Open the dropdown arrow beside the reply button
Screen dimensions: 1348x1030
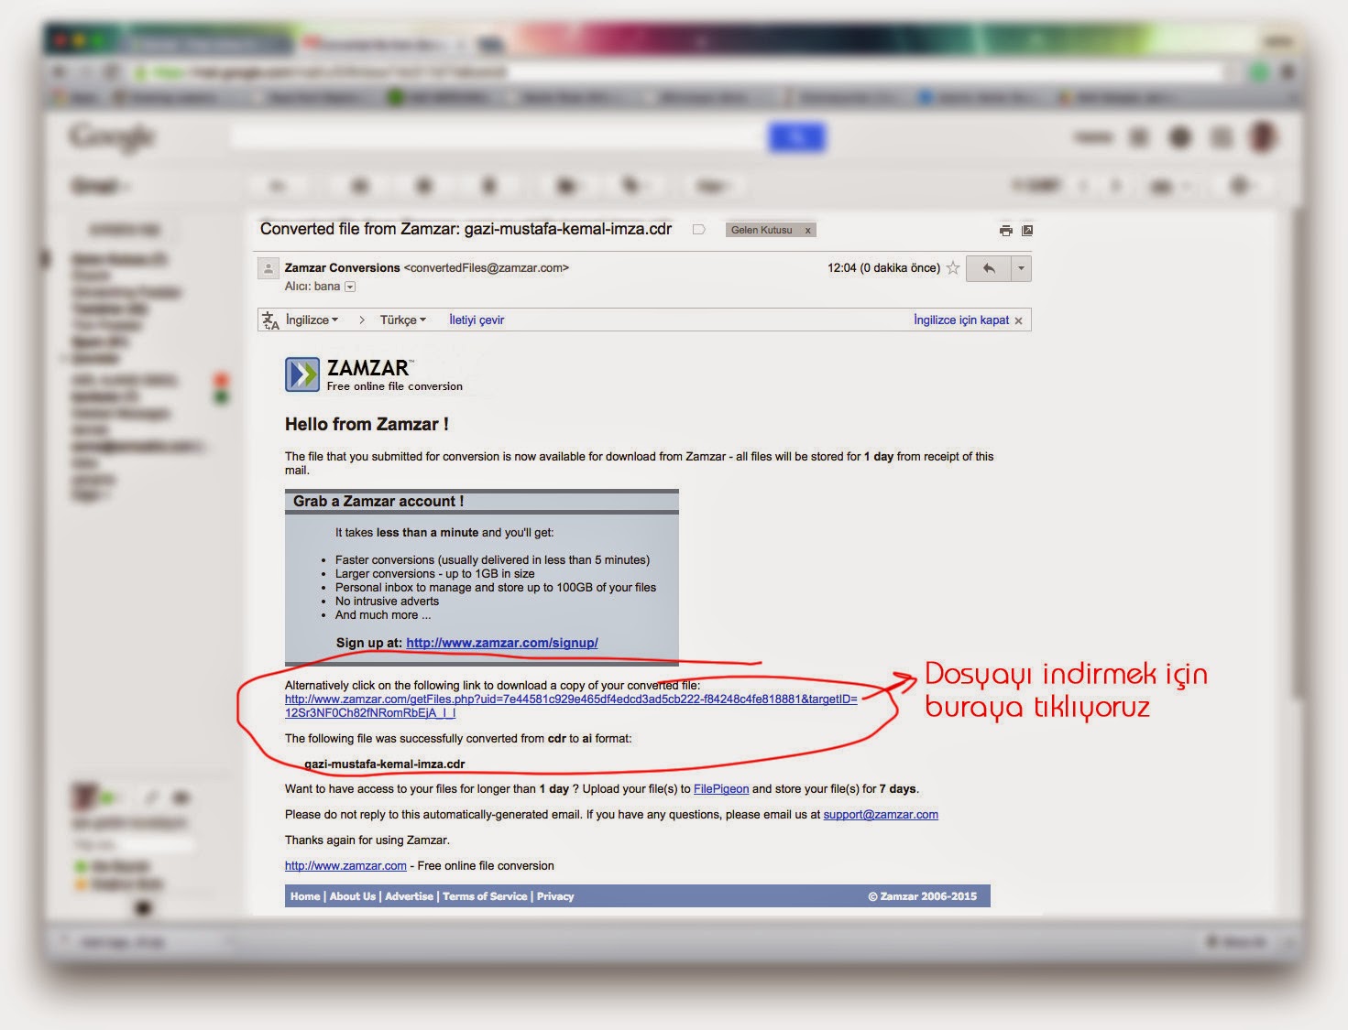1021,268
